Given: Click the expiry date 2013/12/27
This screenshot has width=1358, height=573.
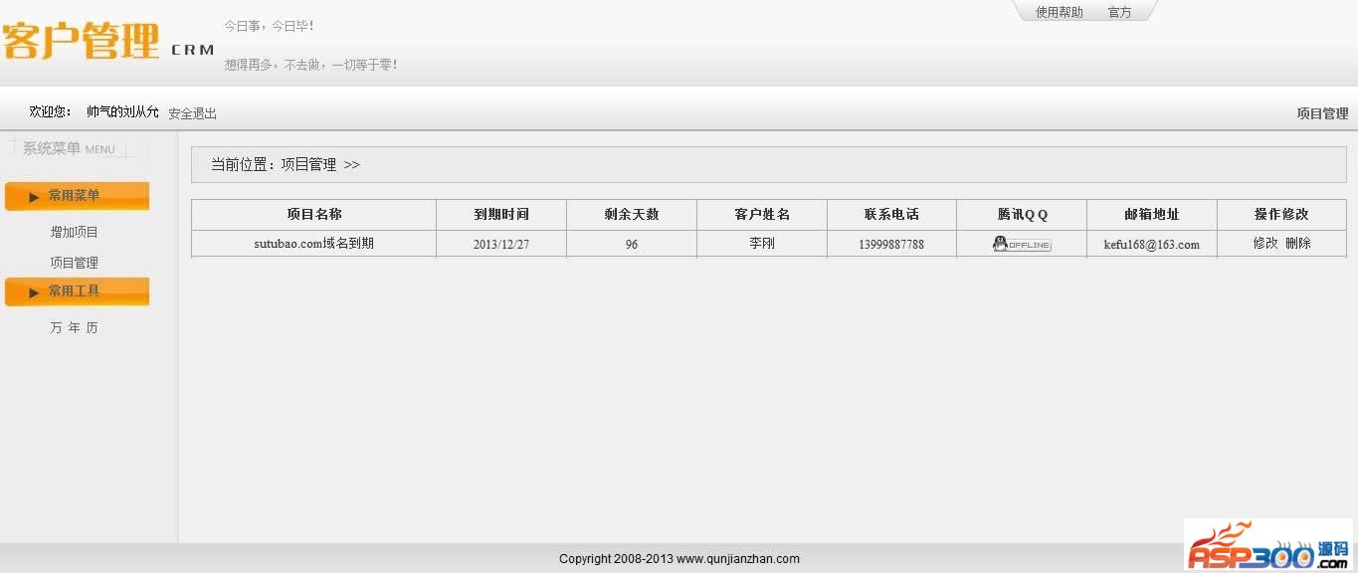Looking at the screenshot, I should pos(501,244).
